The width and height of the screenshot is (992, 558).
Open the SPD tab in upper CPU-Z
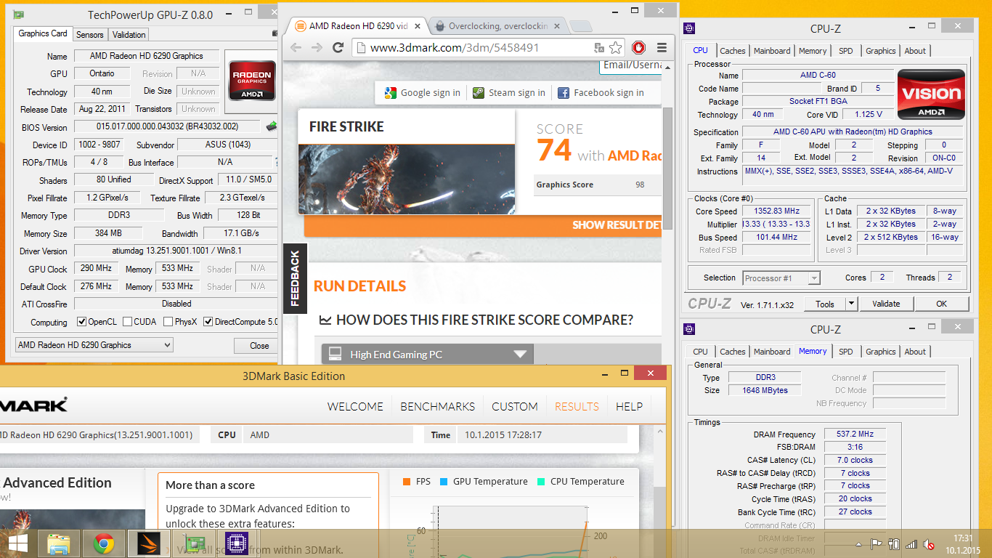(846, 51)
